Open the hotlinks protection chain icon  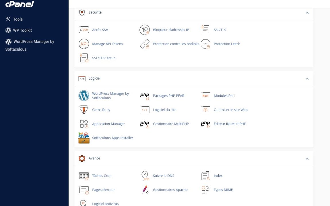click(x=145, y=44)
